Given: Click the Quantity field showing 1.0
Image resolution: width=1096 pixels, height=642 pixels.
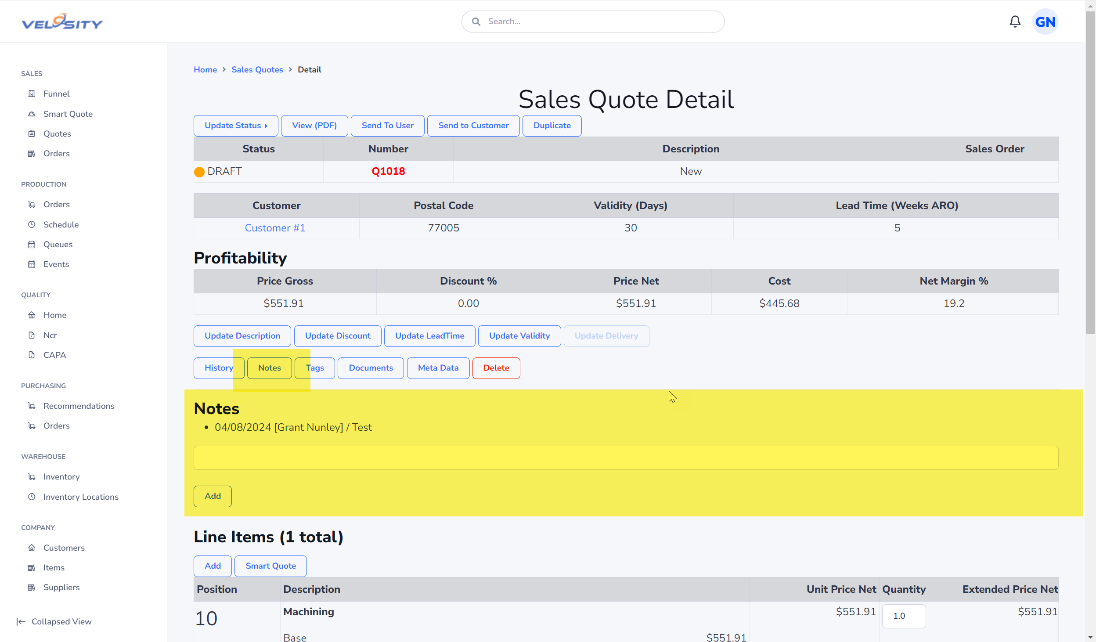Looking at the screenshot, I should [904, 616].
